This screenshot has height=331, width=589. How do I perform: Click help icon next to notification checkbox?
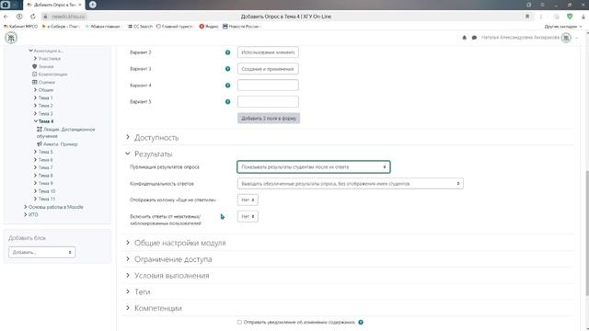(x=361, y=323)
